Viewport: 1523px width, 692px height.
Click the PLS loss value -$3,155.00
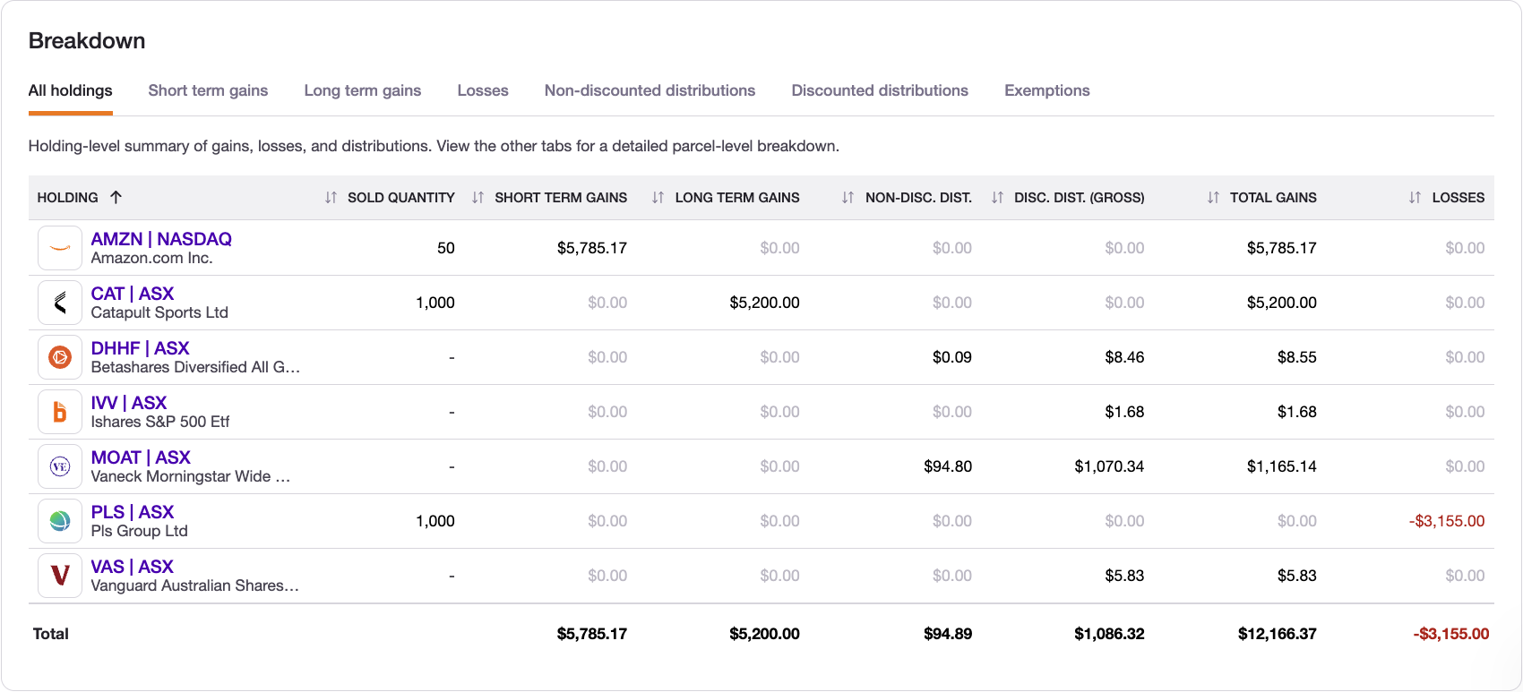tap(1447, 521)
